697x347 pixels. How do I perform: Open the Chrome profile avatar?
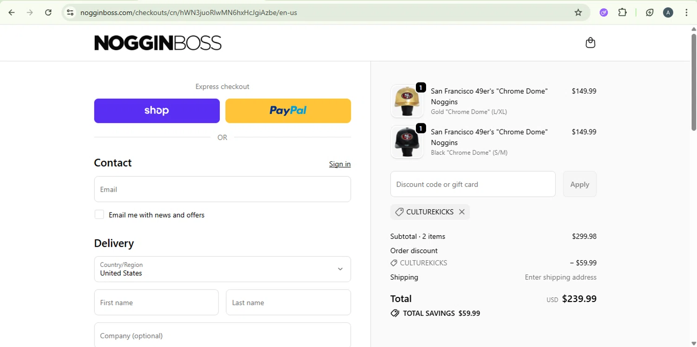668,13
